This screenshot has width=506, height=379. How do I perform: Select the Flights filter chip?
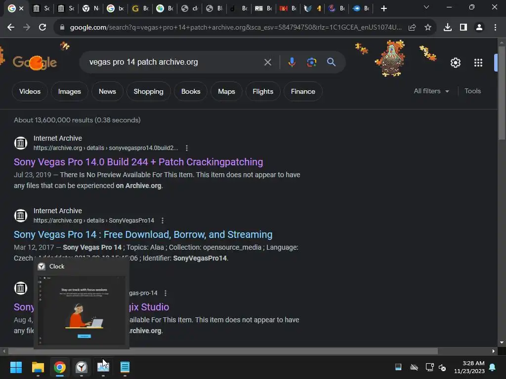tap(263, 91)
